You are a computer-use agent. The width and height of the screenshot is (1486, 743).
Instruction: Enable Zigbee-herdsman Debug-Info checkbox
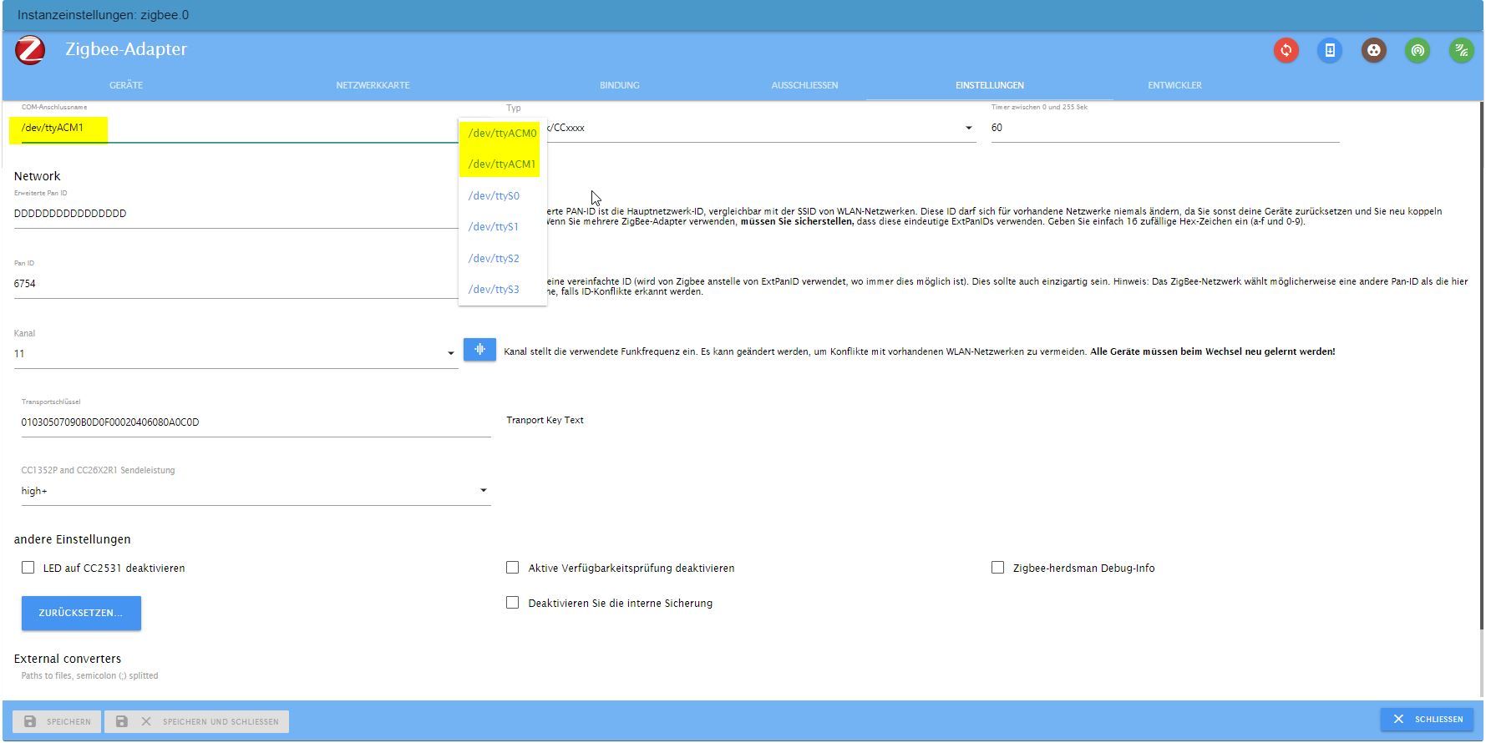(x=997, y=568)
